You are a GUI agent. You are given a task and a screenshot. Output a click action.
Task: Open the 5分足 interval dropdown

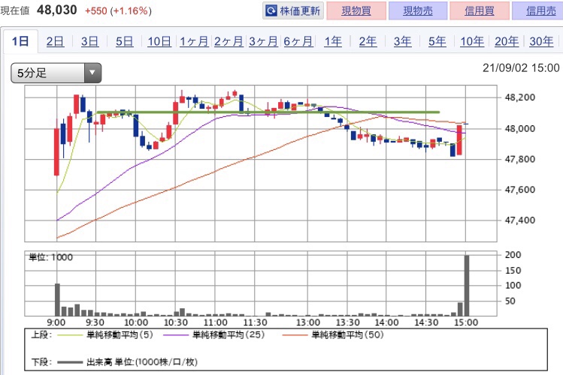(56, 73)
